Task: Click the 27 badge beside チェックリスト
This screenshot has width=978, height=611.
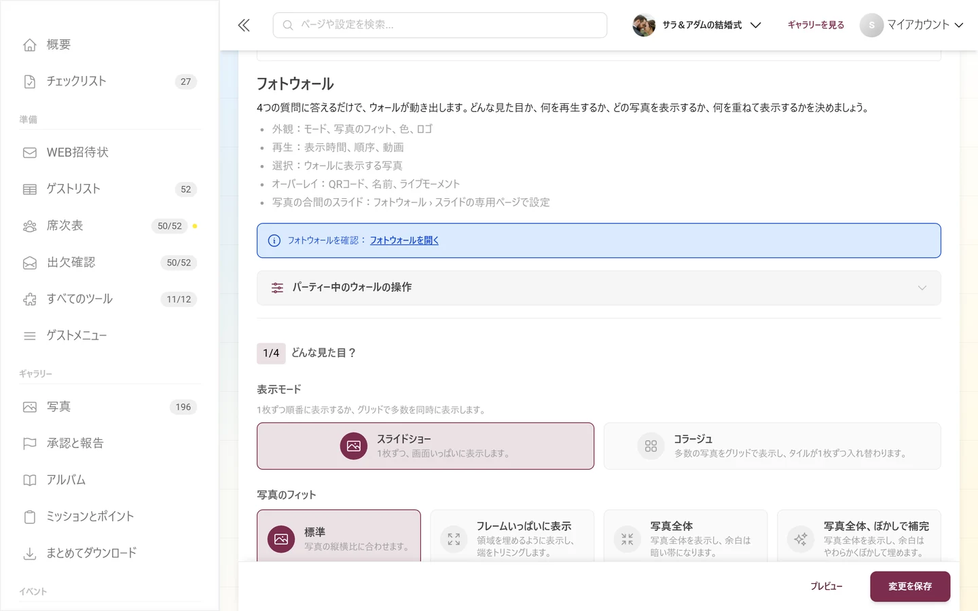Action: (x=186, y=81)
